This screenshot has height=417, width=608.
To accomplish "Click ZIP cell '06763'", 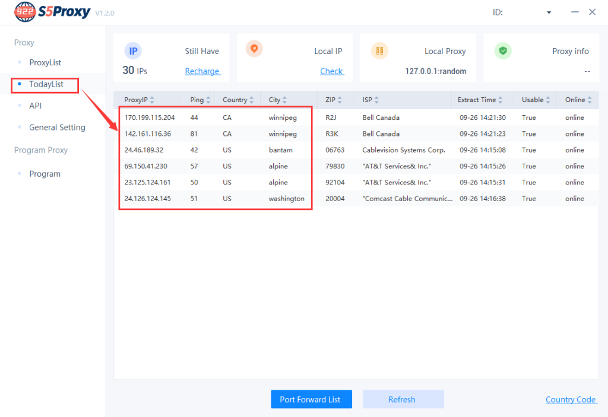I will [x=335, y=150].
